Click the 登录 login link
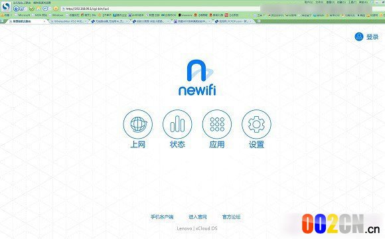 372,37
